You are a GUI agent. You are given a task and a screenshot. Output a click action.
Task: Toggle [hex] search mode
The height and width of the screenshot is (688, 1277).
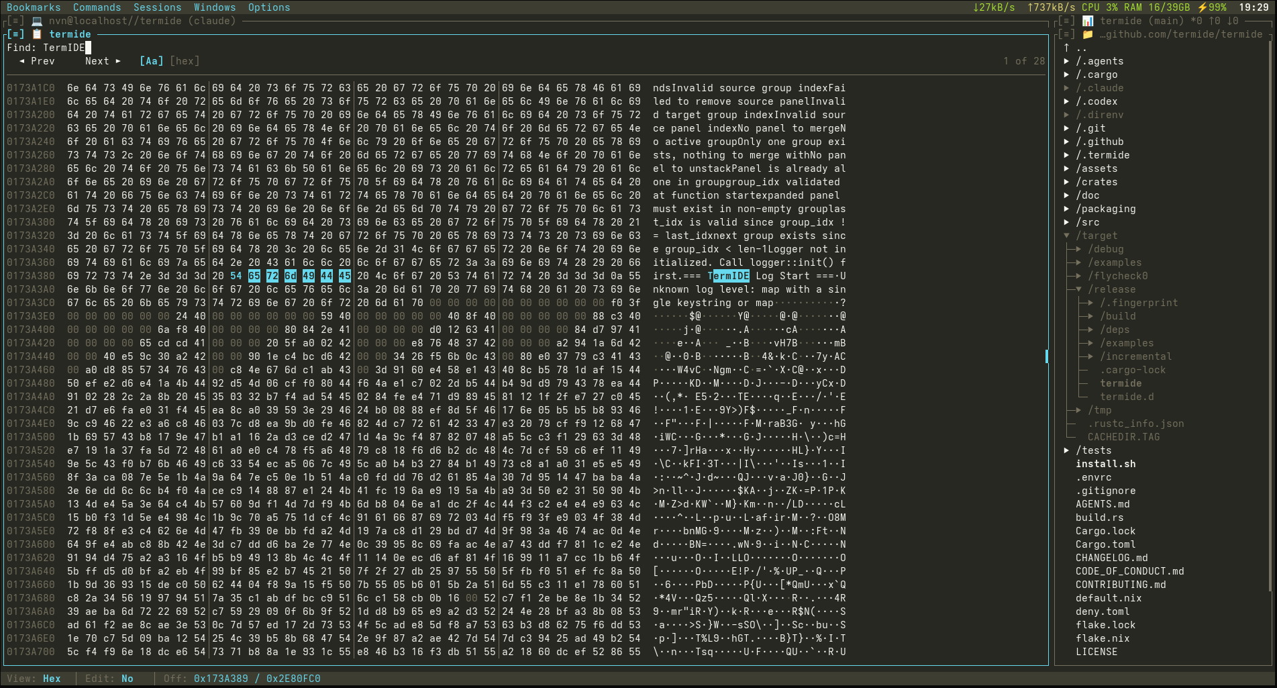pyautogui.click(x=185, y=61)
